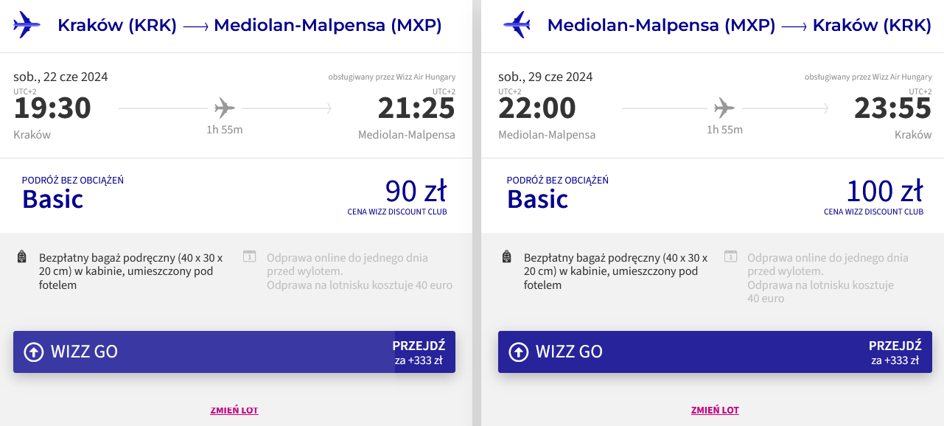This screenshot has height=426, width=944.
Task: Click the Basic fare label for outbound flight
Action: 53,199
